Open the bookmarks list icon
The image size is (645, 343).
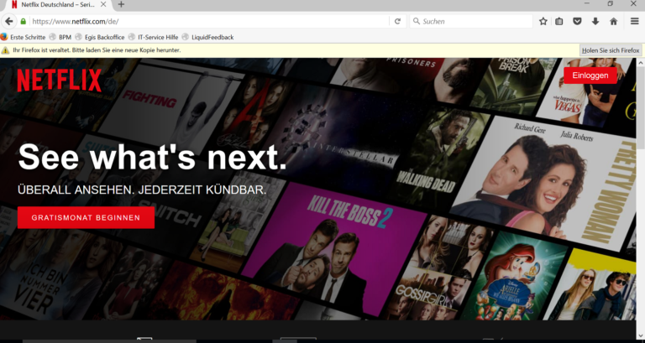tap(559, 21)
